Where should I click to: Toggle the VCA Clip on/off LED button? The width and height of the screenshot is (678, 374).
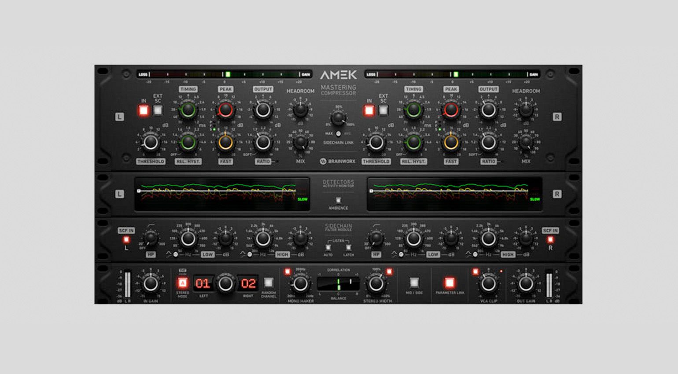tap(475, 271)
